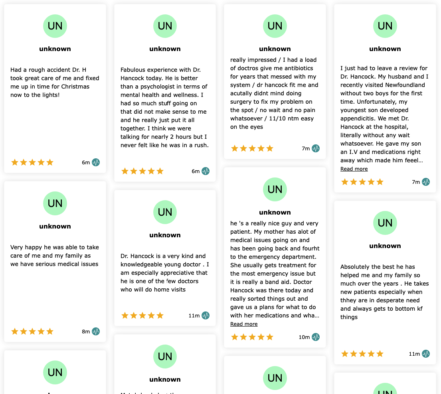
Task: Open Read more on the Newfoundland review
Action: click(354, 169)
